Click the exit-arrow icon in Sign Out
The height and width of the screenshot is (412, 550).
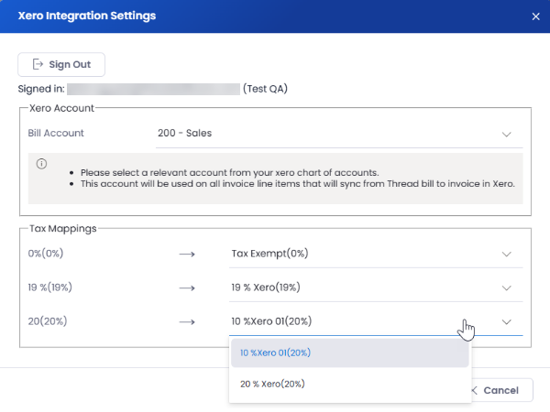(38, 64)
